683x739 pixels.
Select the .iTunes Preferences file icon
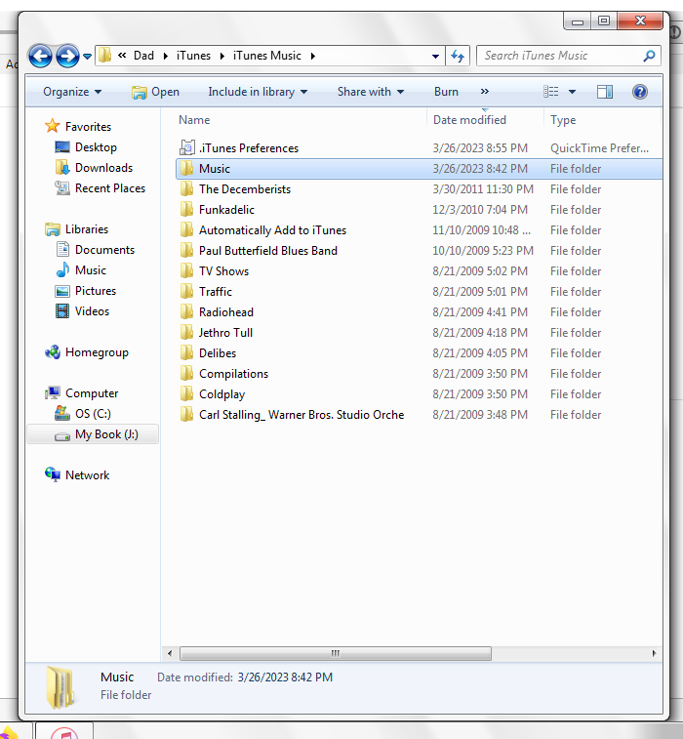[x=187, y=147]
